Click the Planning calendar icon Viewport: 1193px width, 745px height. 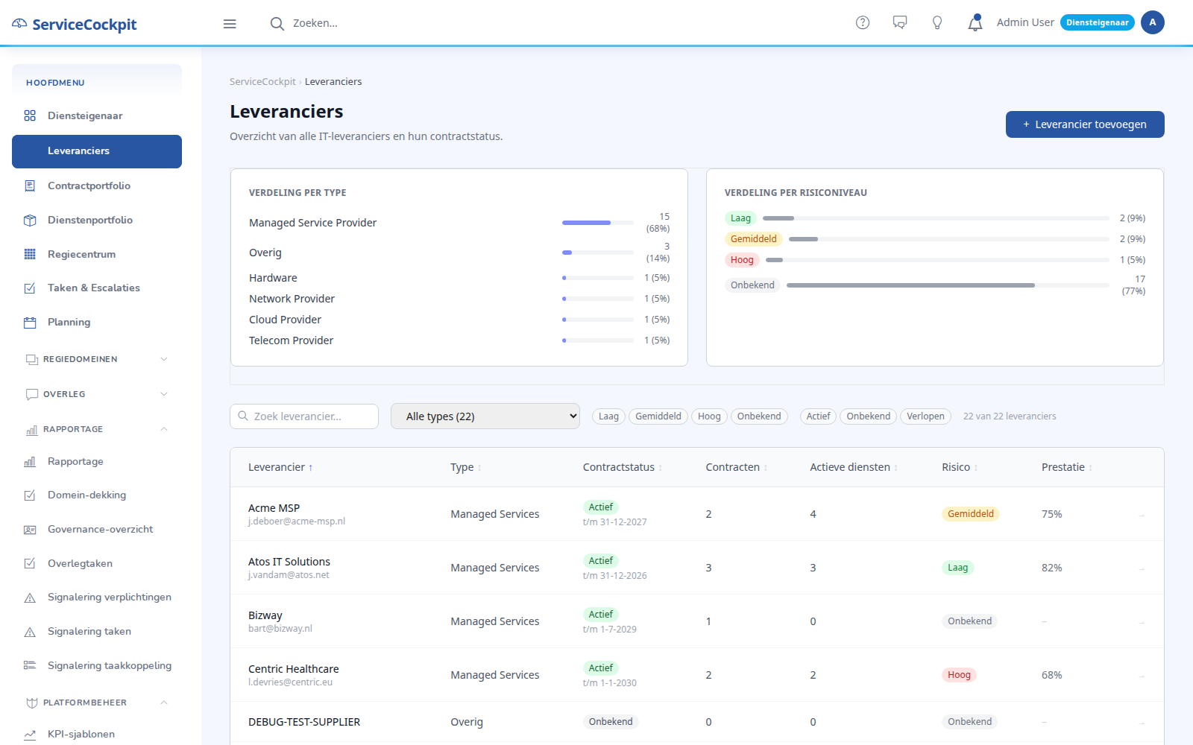point(30,323)
